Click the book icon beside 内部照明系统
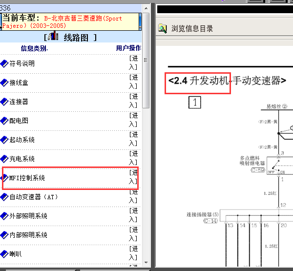This screenshot has width=293, height=271. pyautogui.click(x=4, y=235)
